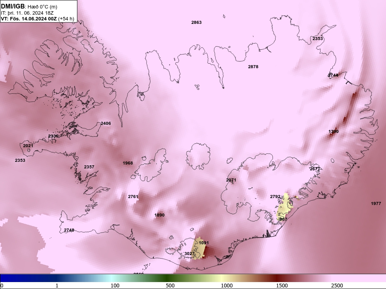The width and height of the screenshot is (386, 289).
Task: Click the 1390 value in the eastern highlands
Action: tap(334, 131)
